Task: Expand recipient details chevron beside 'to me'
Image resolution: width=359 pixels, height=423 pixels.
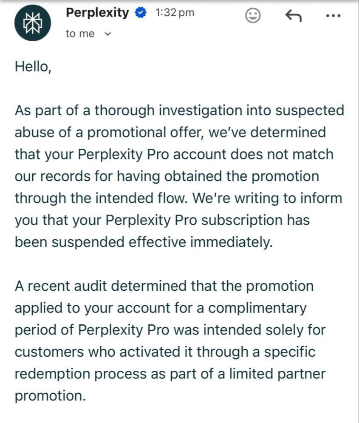Action: [107, 34]
